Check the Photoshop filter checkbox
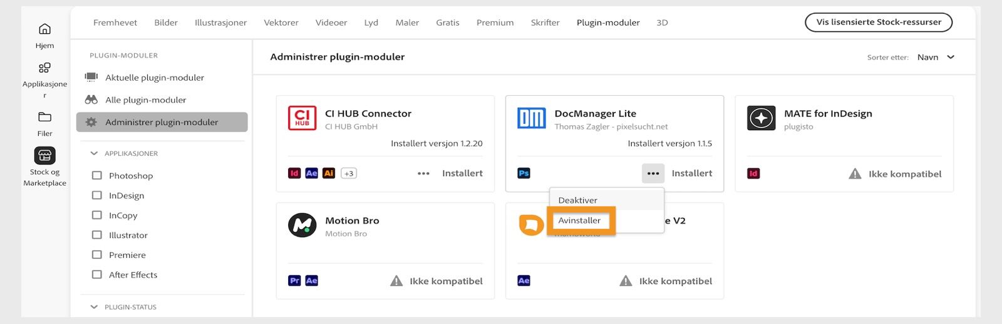The width and height of the screenshot is (1002, 324). [x=96, y=176]
